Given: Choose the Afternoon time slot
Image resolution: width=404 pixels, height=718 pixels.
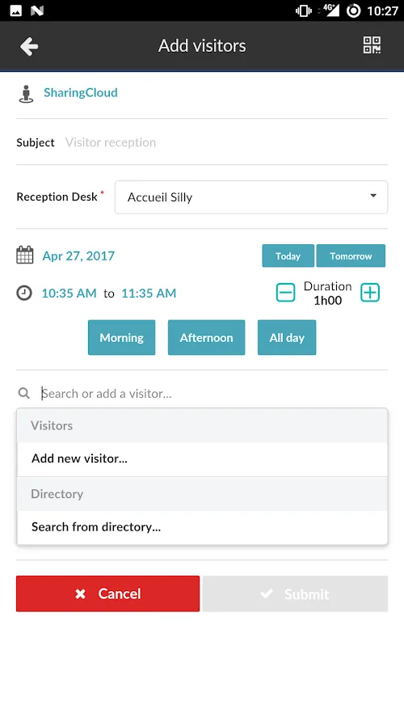Looking at the screenshot, I should [x=206, y=337].
